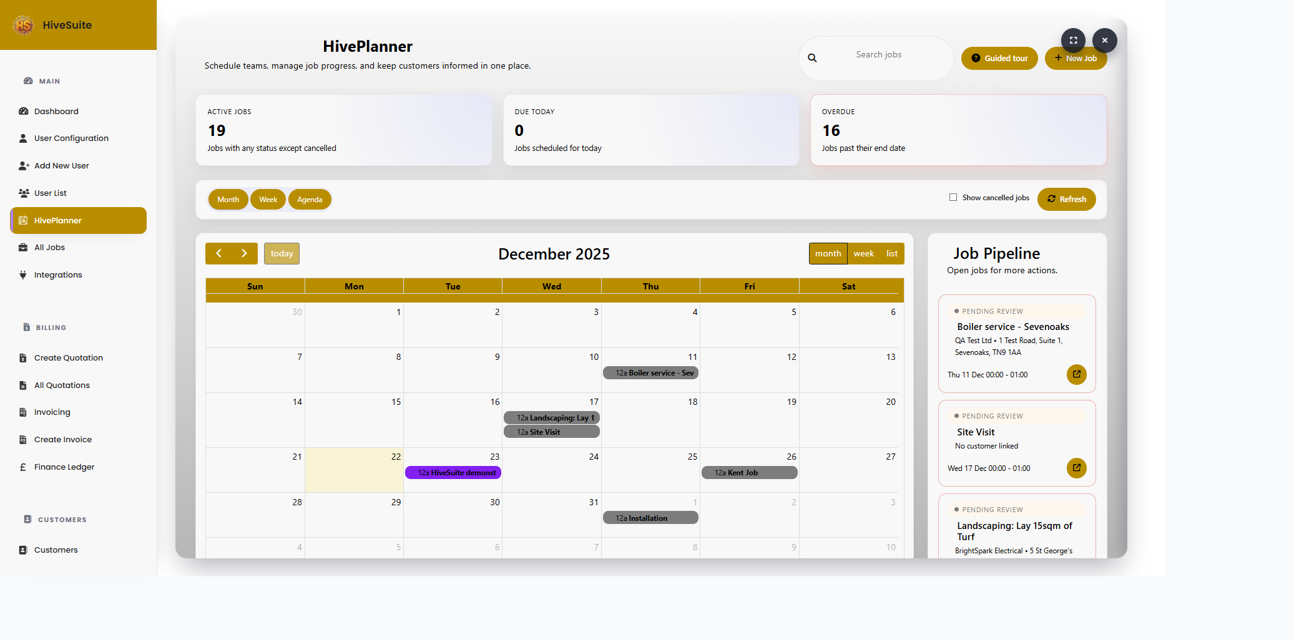Click the HivePlanner calendar icon

[23, 220]
